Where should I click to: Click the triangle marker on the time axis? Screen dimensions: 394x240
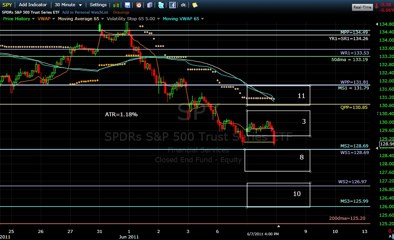click(x=279, y=226)
